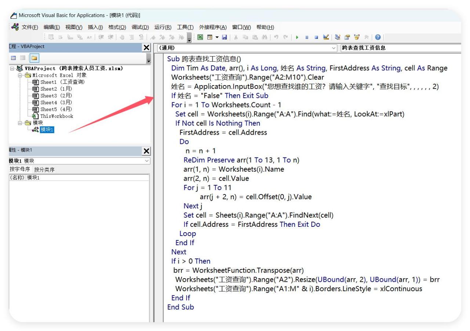The width and height of the screenshot is (470, 331).
Task: Click the Cut scissors icon
Action: point(235,37)
